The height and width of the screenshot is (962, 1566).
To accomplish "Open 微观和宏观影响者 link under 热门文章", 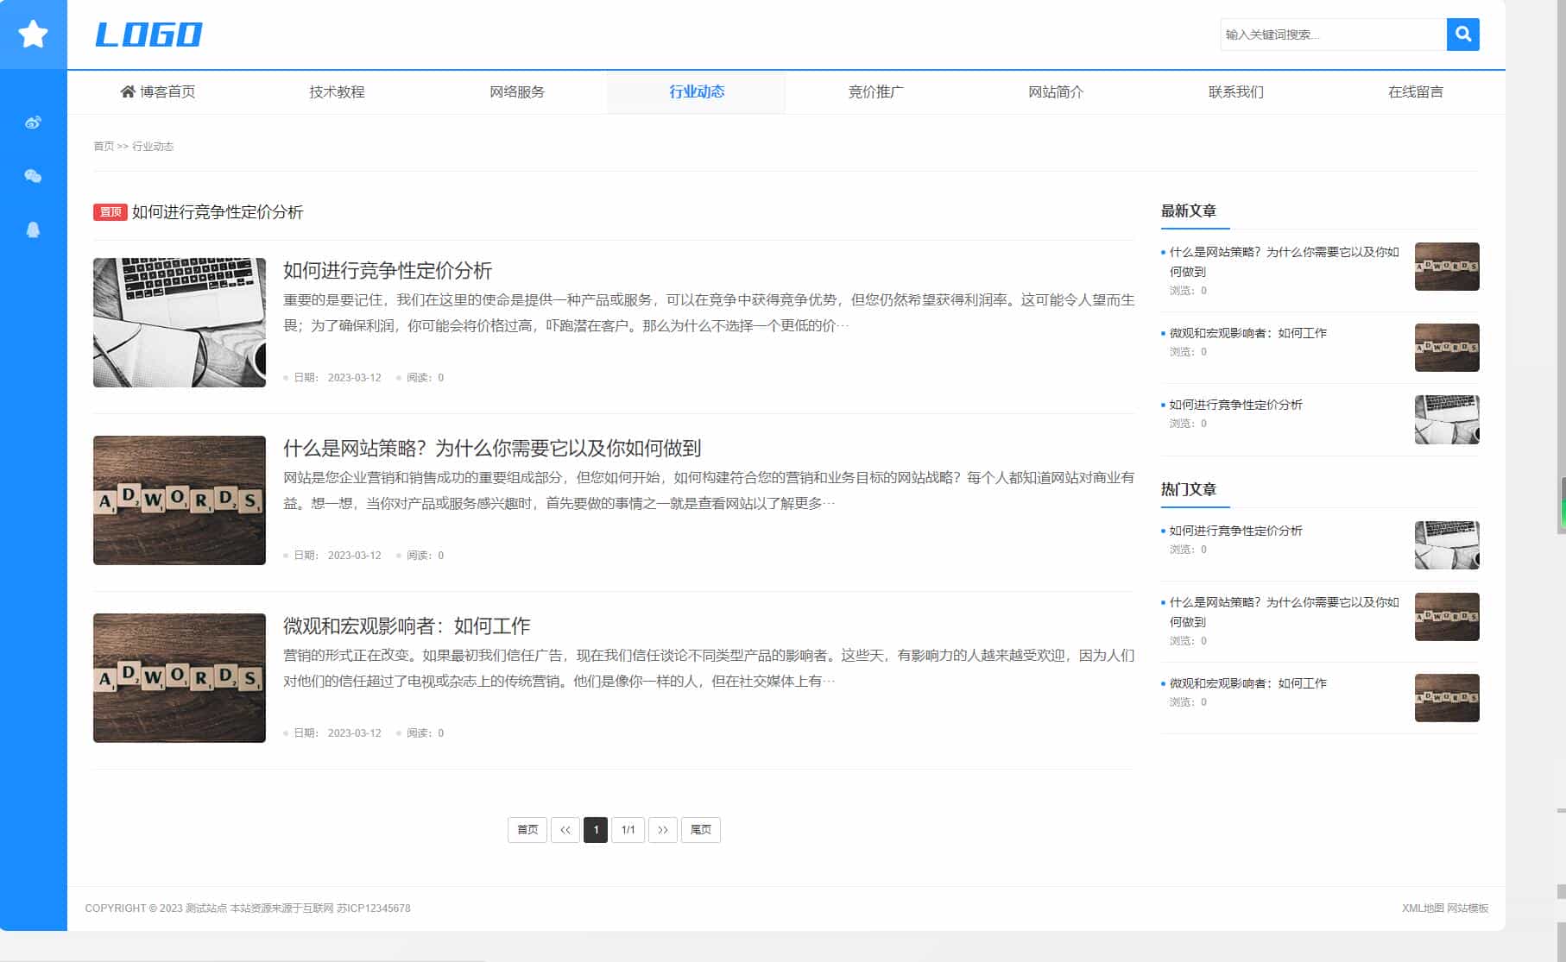I will pos(1248,683).
